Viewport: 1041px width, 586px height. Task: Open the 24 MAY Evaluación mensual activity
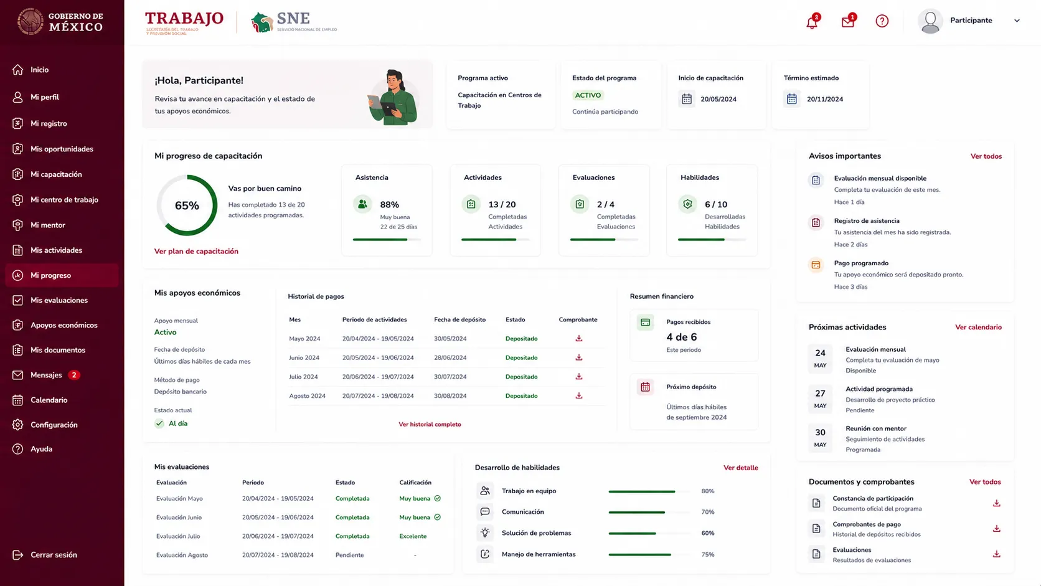pos(905,360)
